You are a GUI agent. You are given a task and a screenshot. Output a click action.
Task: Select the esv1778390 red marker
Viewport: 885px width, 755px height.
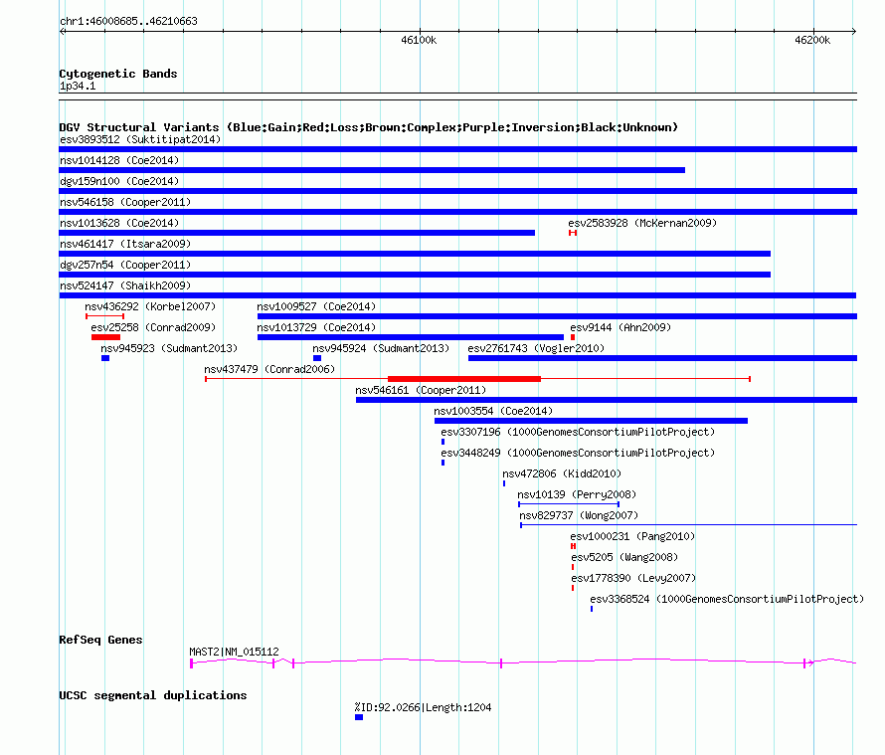pyautogui.click(x=573, y=588)
